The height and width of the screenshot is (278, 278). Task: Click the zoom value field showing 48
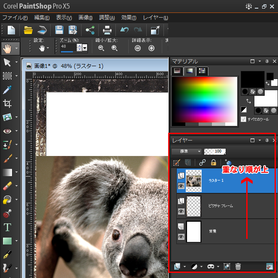(x=69, y=46)
